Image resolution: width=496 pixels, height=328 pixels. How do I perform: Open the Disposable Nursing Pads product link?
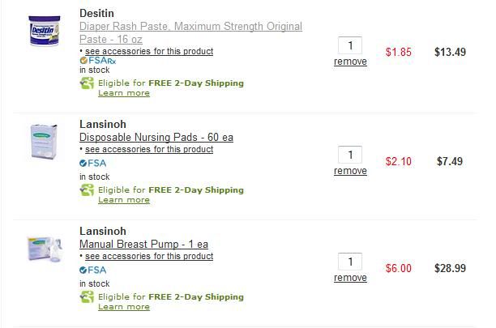156,137
